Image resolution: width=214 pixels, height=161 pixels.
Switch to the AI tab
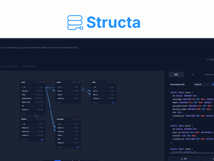click(x=193, y=75)
